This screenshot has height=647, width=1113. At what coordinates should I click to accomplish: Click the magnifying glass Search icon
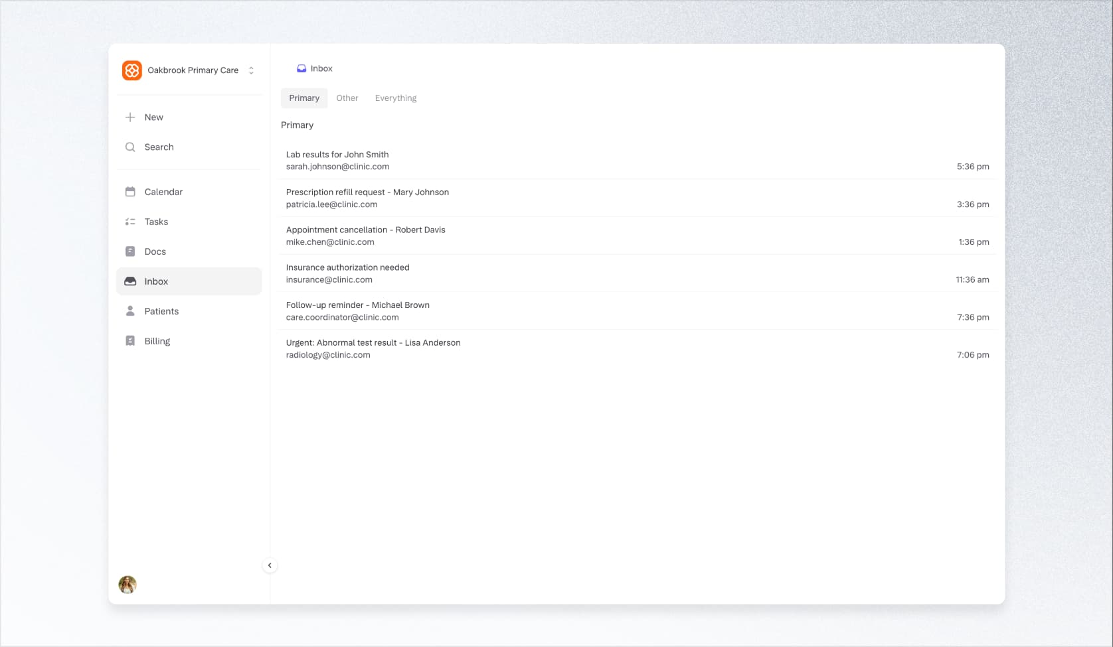click(x=130, y=147)
